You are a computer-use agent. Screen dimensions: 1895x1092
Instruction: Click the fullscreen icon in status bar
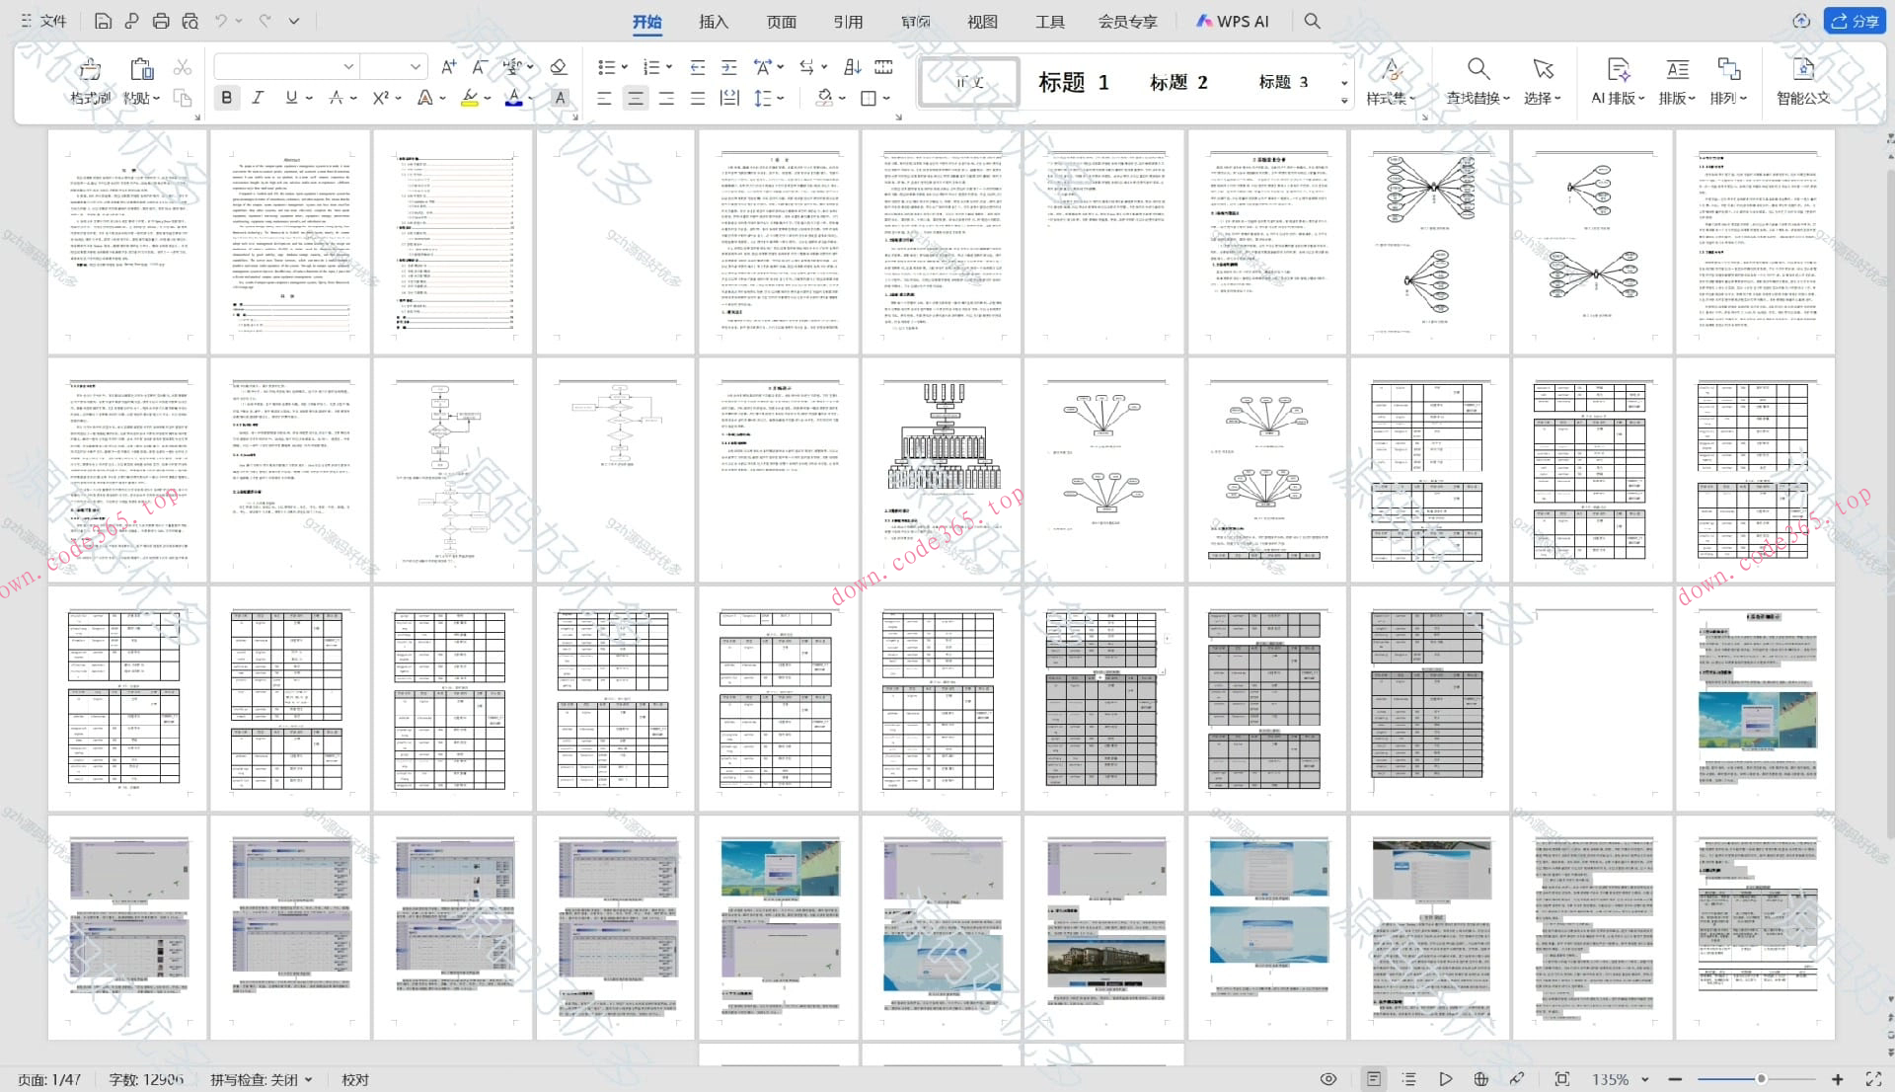pyautogui.click(x=1873, y=1079)
